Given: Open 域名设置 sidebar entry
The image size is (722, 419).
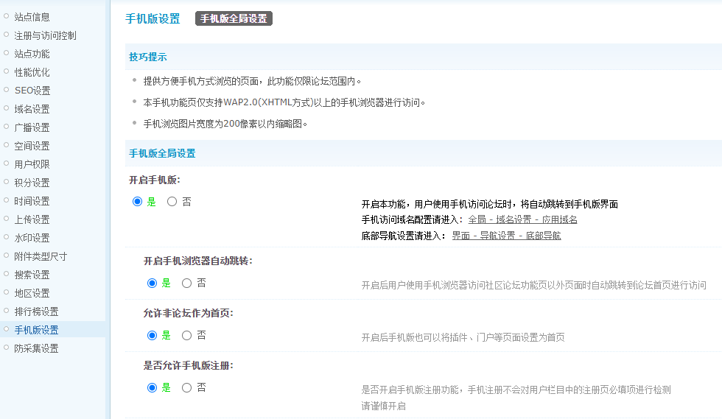Looking at the screenshot, I should [32, 109].
